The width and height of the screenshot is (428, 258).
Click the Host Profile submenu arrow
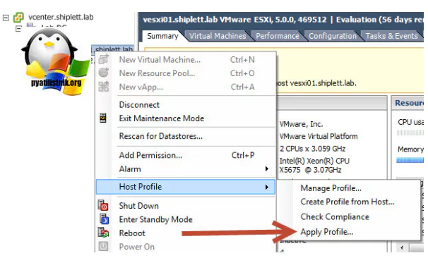(267, 188)
